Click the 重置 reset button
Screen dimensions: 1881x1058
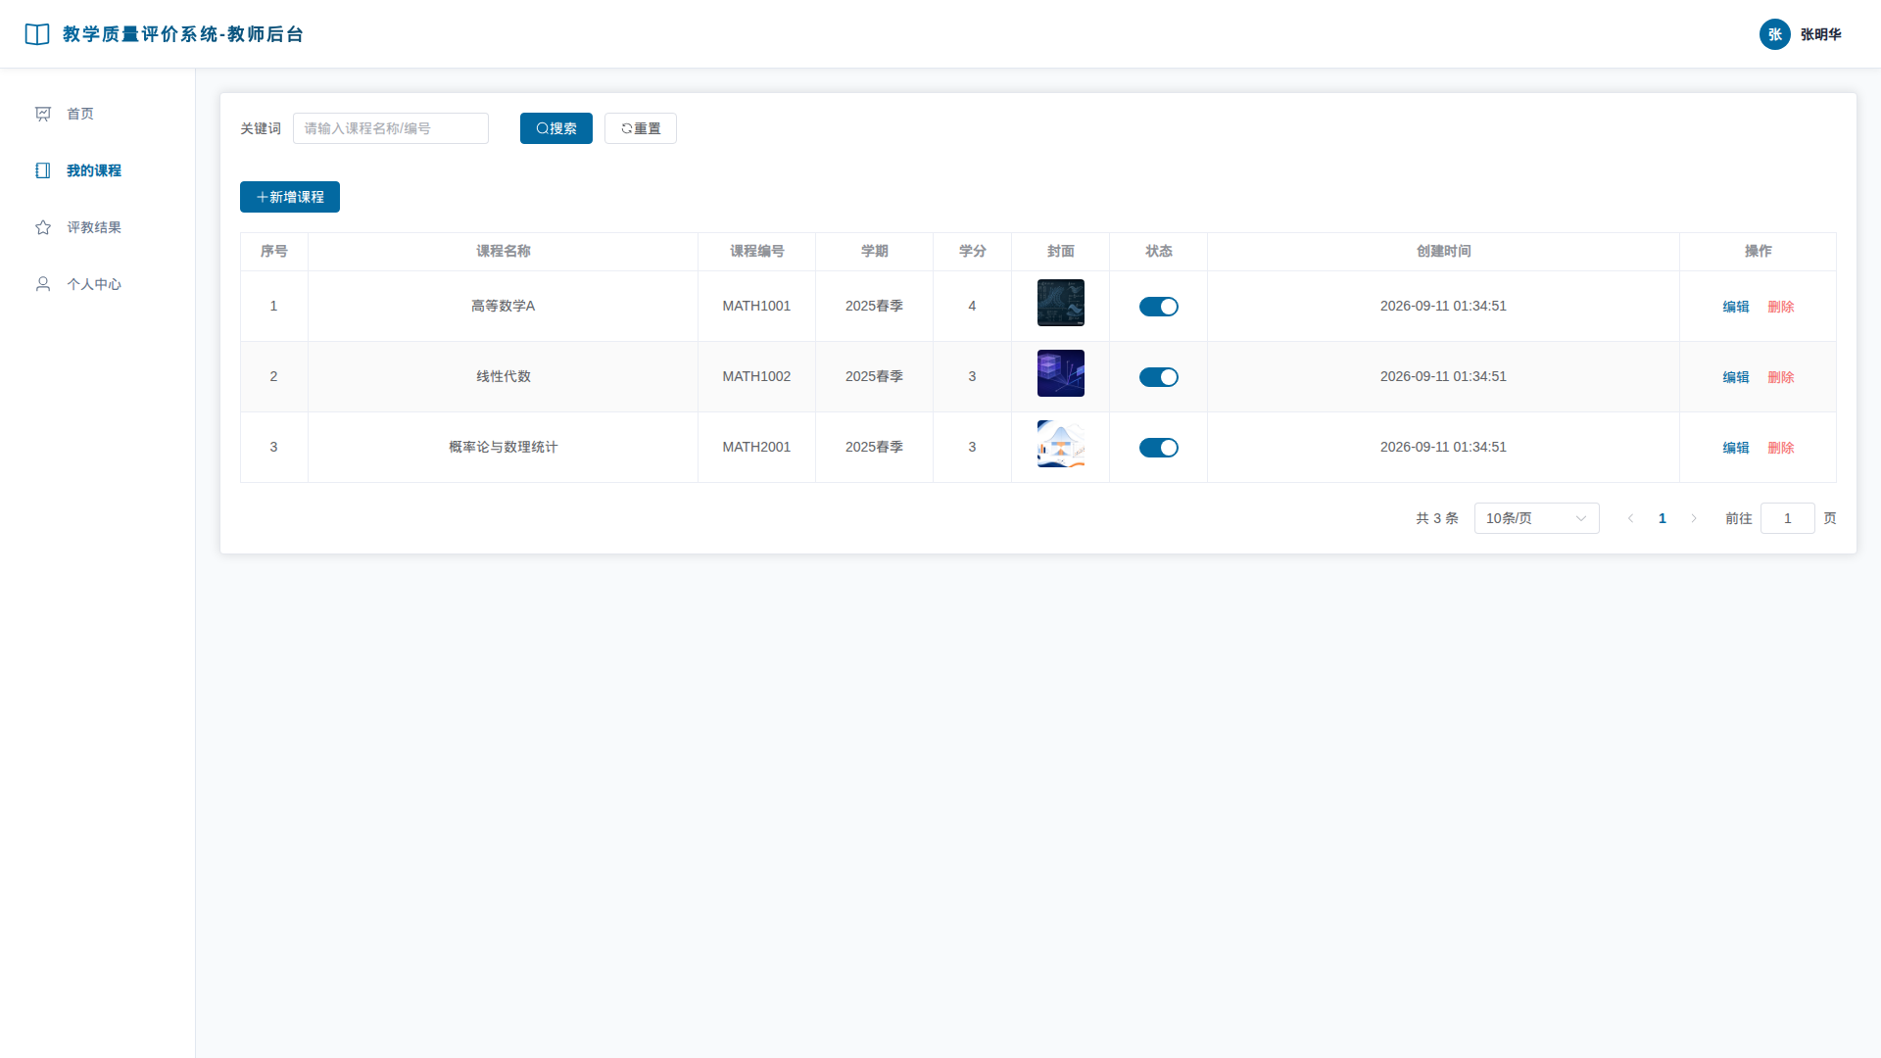pyautogui.click(x=641, y=128)
